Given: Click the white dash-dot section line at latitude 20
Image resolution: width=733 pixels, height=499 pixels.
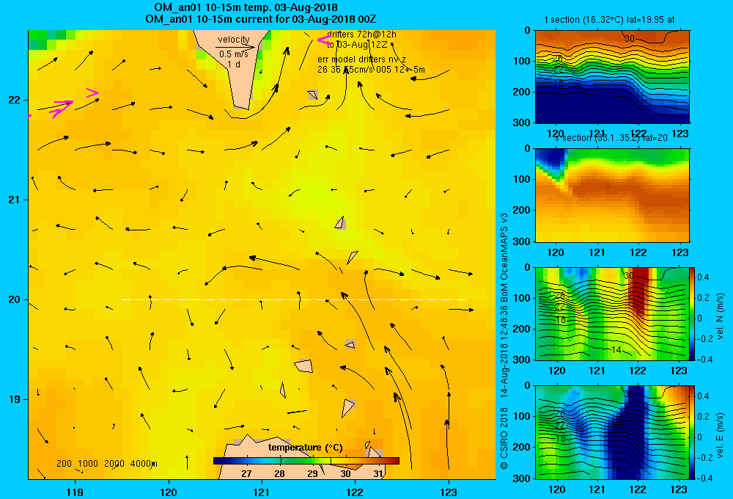Looking at the screenshot, I should [x=294, y=299].
